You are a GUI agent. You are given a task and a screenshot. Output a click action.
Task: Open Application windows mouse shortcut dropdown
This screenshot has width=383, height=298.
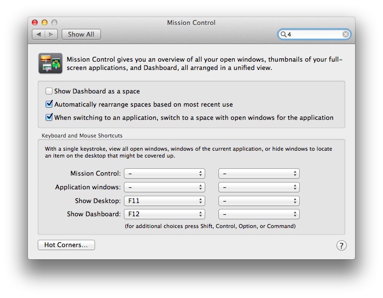tap(259, 187)
